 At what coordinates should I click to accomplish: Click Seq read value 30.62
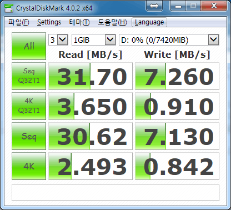[91, 136]
